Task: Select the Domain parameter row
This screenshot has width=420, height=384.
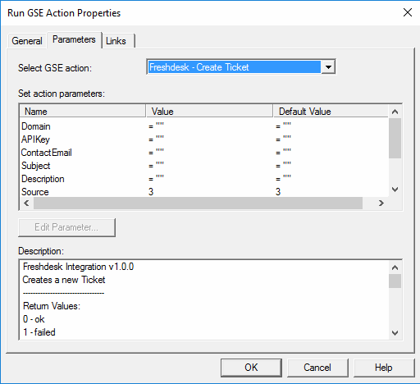Action: point(204,126)
